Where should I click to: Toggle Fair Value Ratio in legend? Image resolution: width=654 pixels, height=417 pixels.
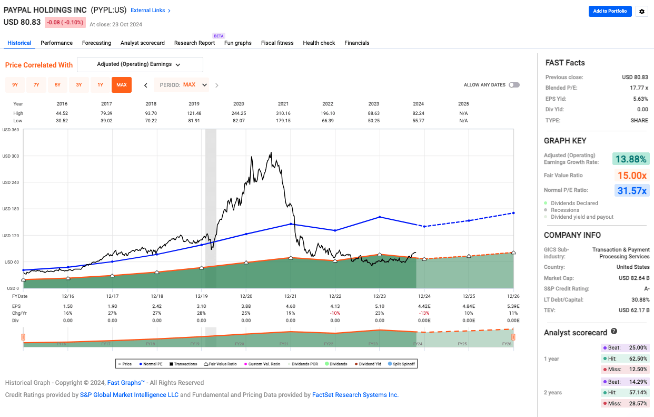(x=221, y=364)
